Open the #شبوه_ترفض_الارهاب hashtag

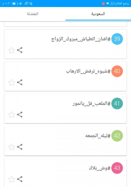tap(88, 71)
